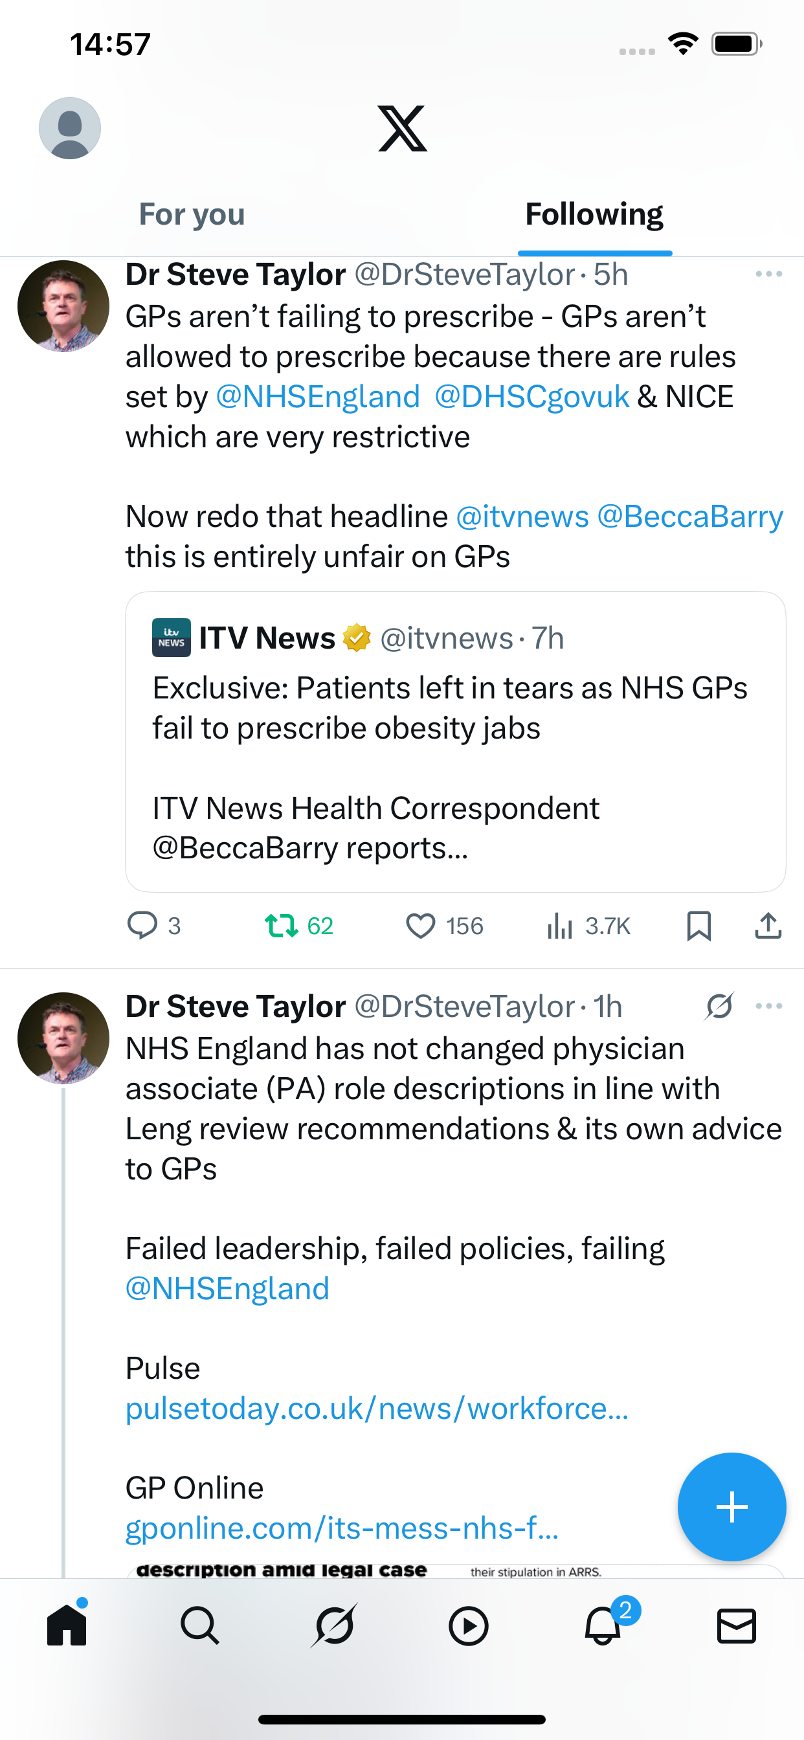This screenshot has width=804, height=1740.
Task: View analytics showing 3.7K views
Action: pyautogui.click(x=560, y=926)
